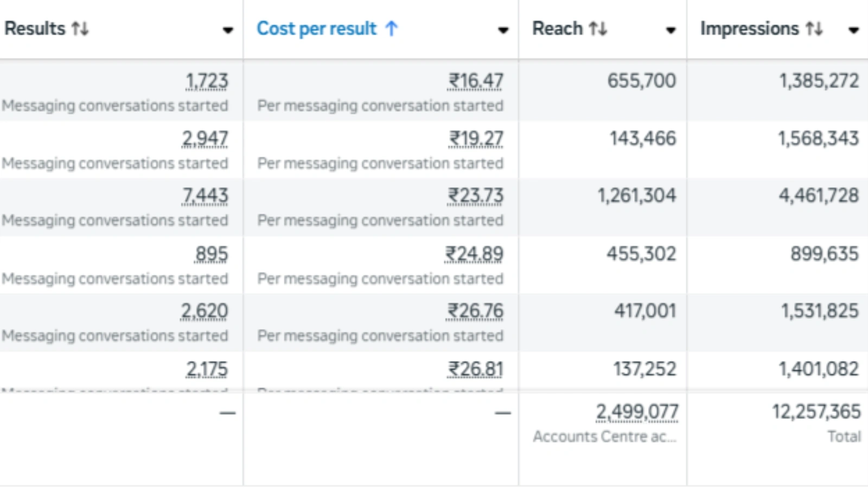Click the 2,947 results value
Viewport: 868px width, 488px height.
pos(205,139)
